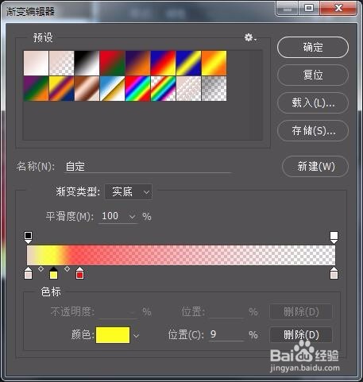Click the 位置(C) field showing 9
This screenshot has height=382, width=363.
click(x=226, y=334)
